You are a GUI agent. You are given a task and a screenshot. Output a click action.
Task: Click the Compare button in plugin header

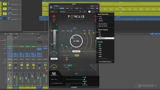pyautogui.click(x=62, y=8)
